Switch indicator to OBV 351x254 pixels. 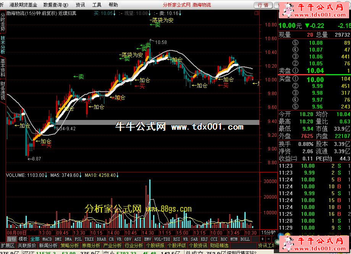[x=128, y=239]
